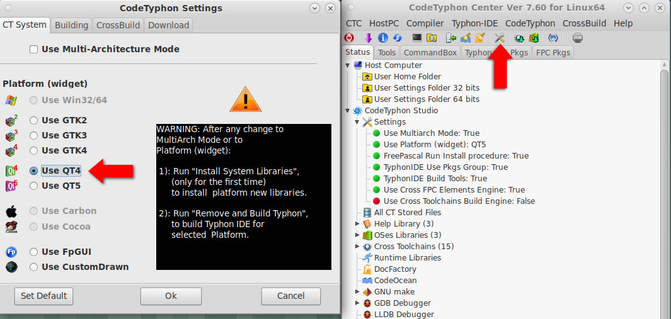Select the Use QT4 radio button
671x319 pixels.
coord(34,171)
